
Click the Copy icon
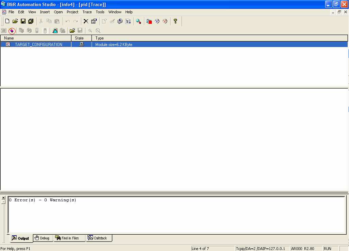tap(49, 21)
